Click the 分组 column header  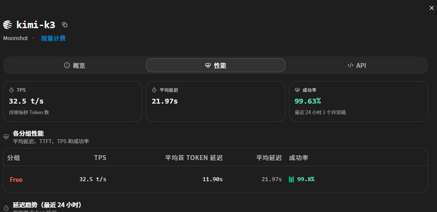pyautogui.click(x=13, y=158)
